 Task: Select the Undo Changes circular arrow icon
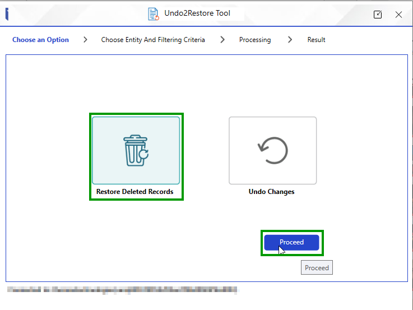(272, 150)
